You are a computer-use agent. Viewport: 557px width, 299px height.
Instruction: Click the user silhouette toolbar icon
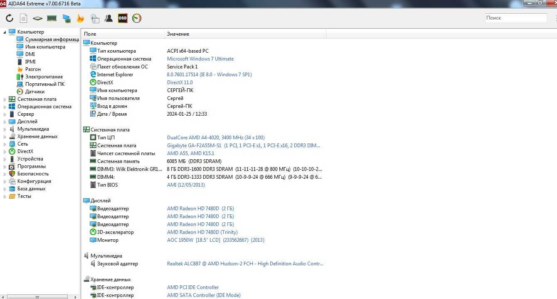coord(108,18)
